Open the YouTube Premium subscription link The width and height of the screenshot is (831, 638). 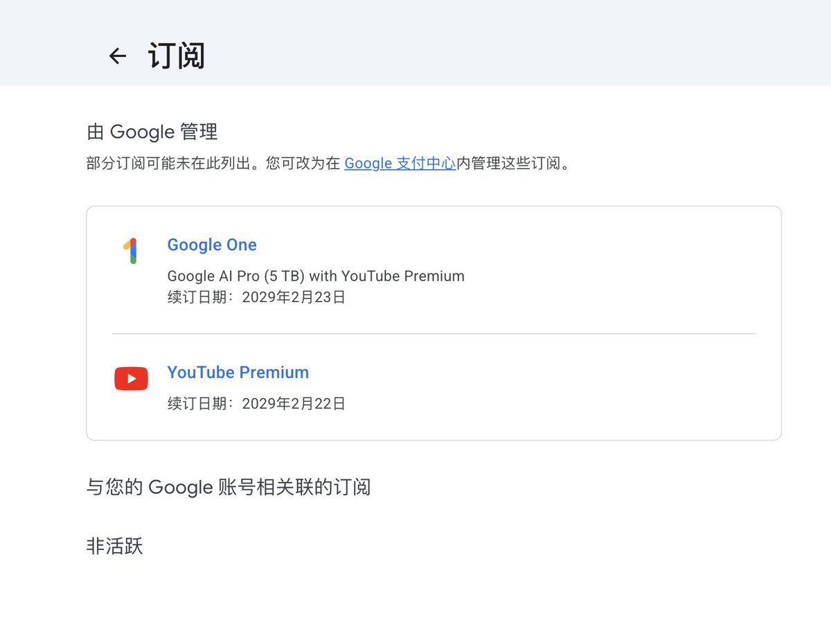(238, 373)
